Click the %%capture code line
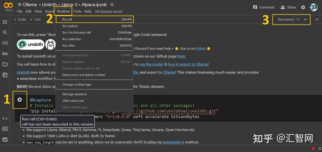 pyautogui.click(x=40, y=100)
